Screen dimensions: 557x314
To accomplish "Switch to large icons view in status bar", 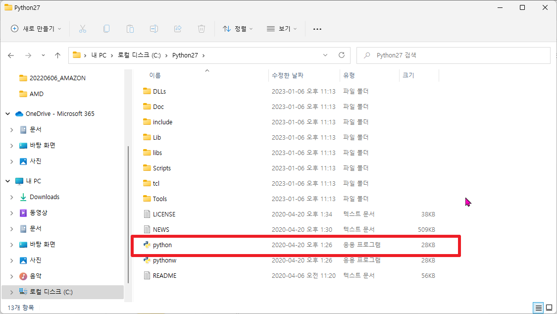I will [549, 308].
